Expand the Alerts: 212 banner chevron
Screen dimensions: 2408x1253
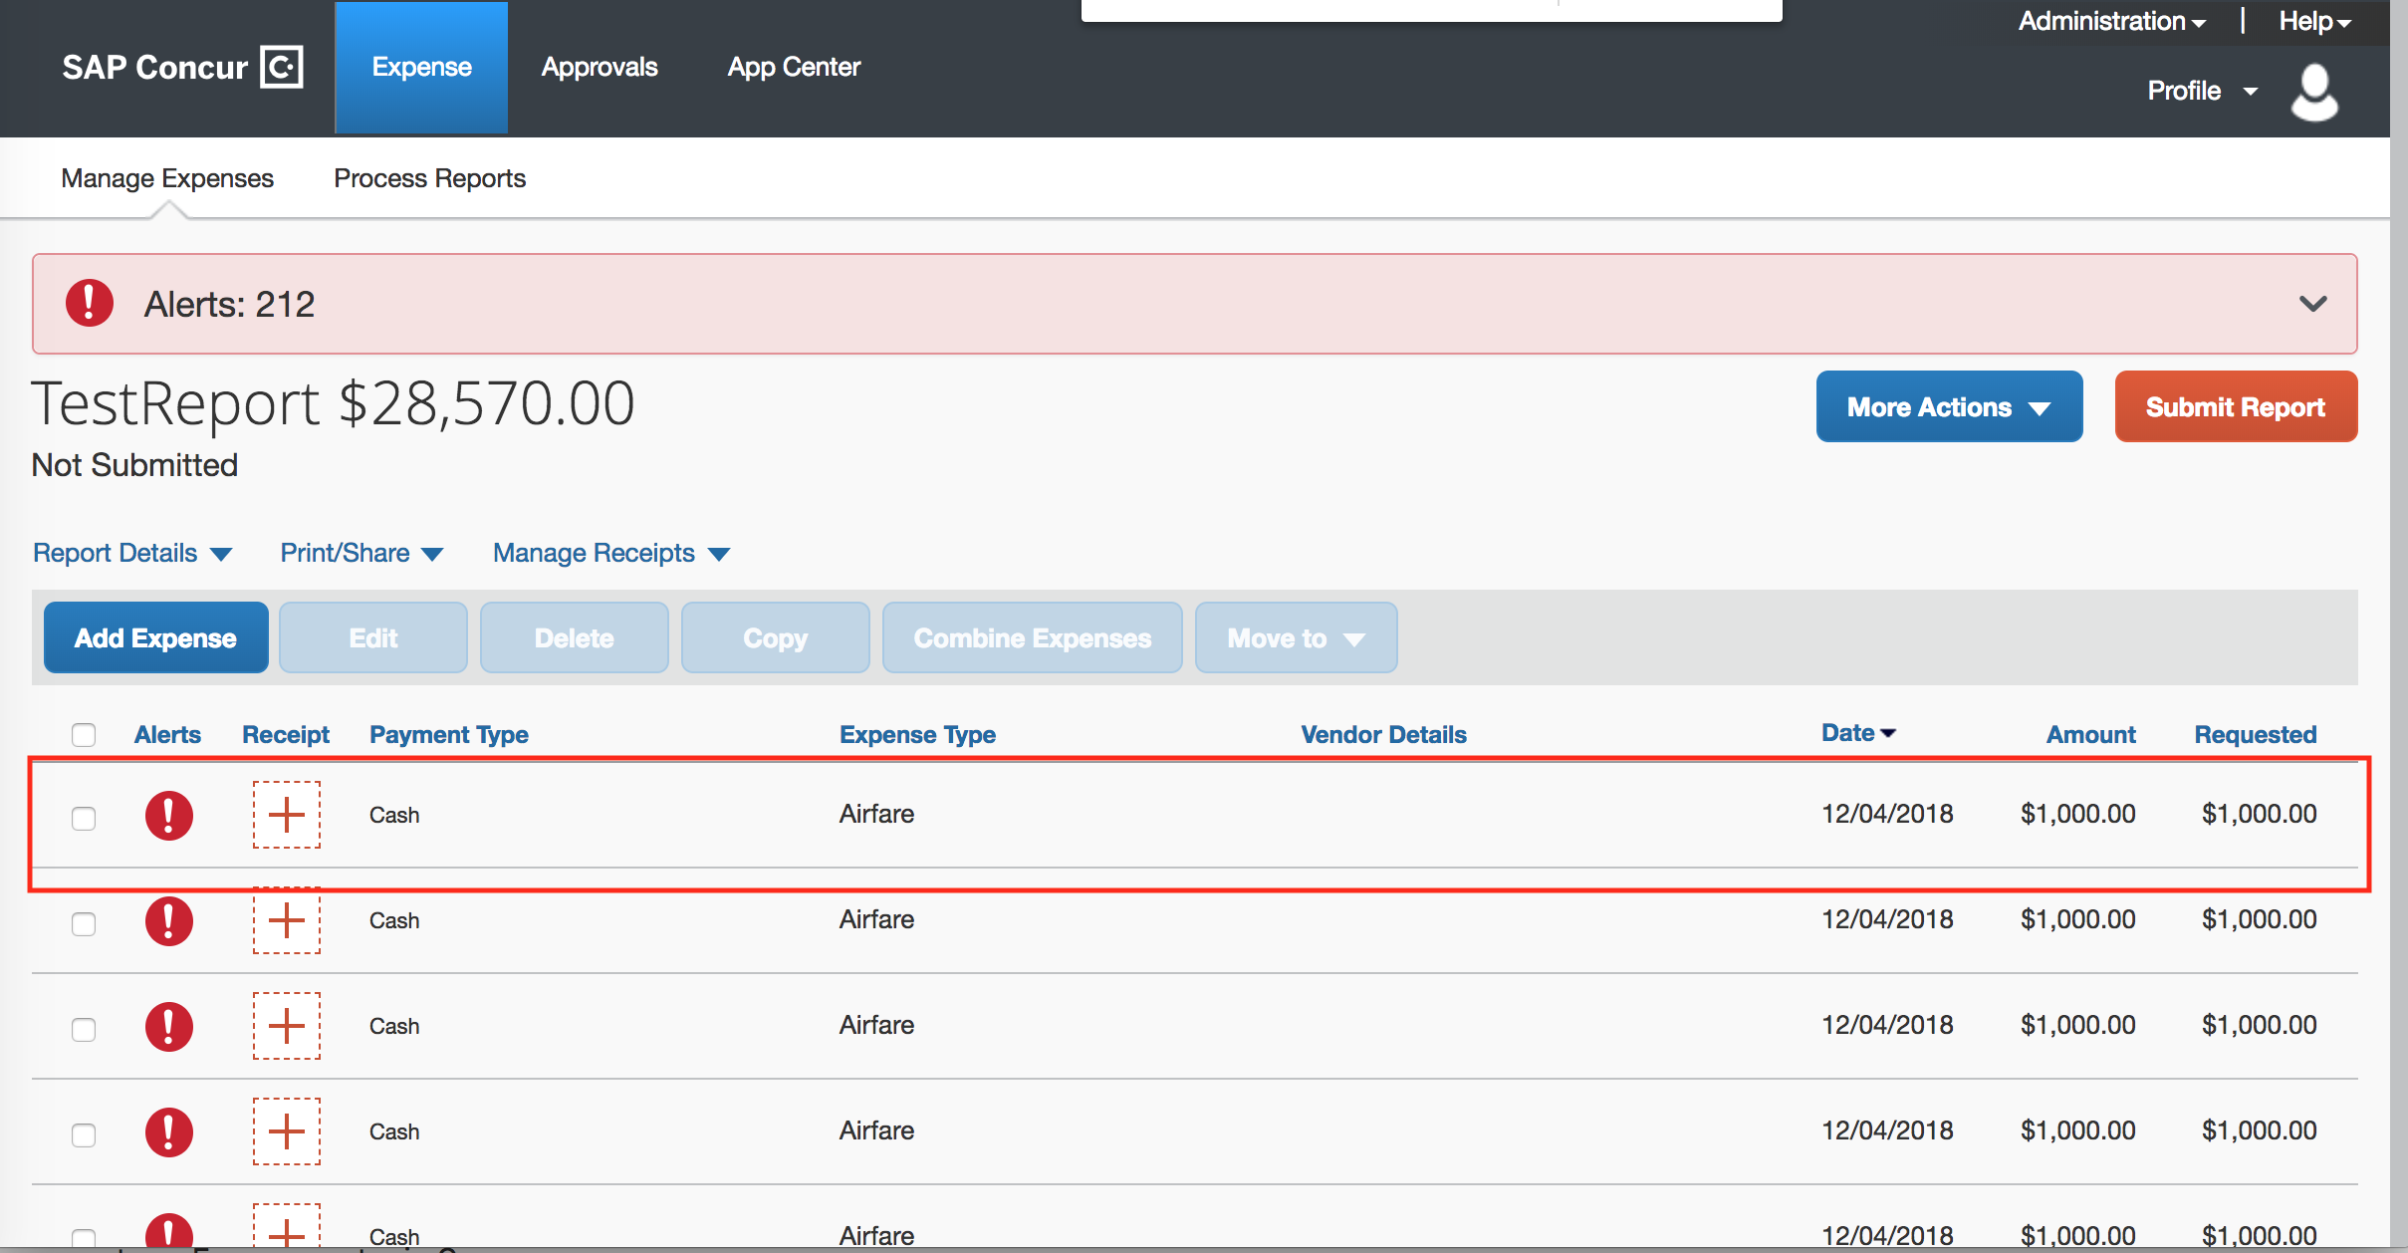[x=2313, y=303]
